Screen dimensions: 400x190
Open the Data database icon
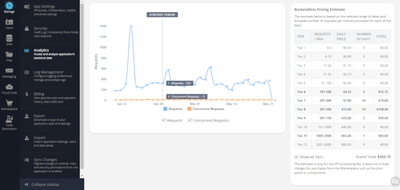click(9, 38)
